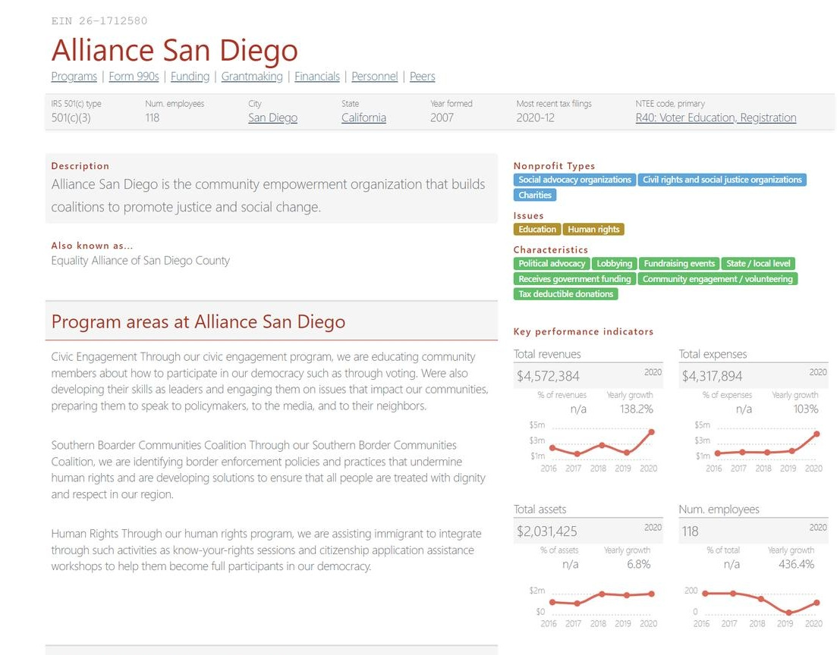
Task: Select the Fundraising events tag
Action: 679,263
